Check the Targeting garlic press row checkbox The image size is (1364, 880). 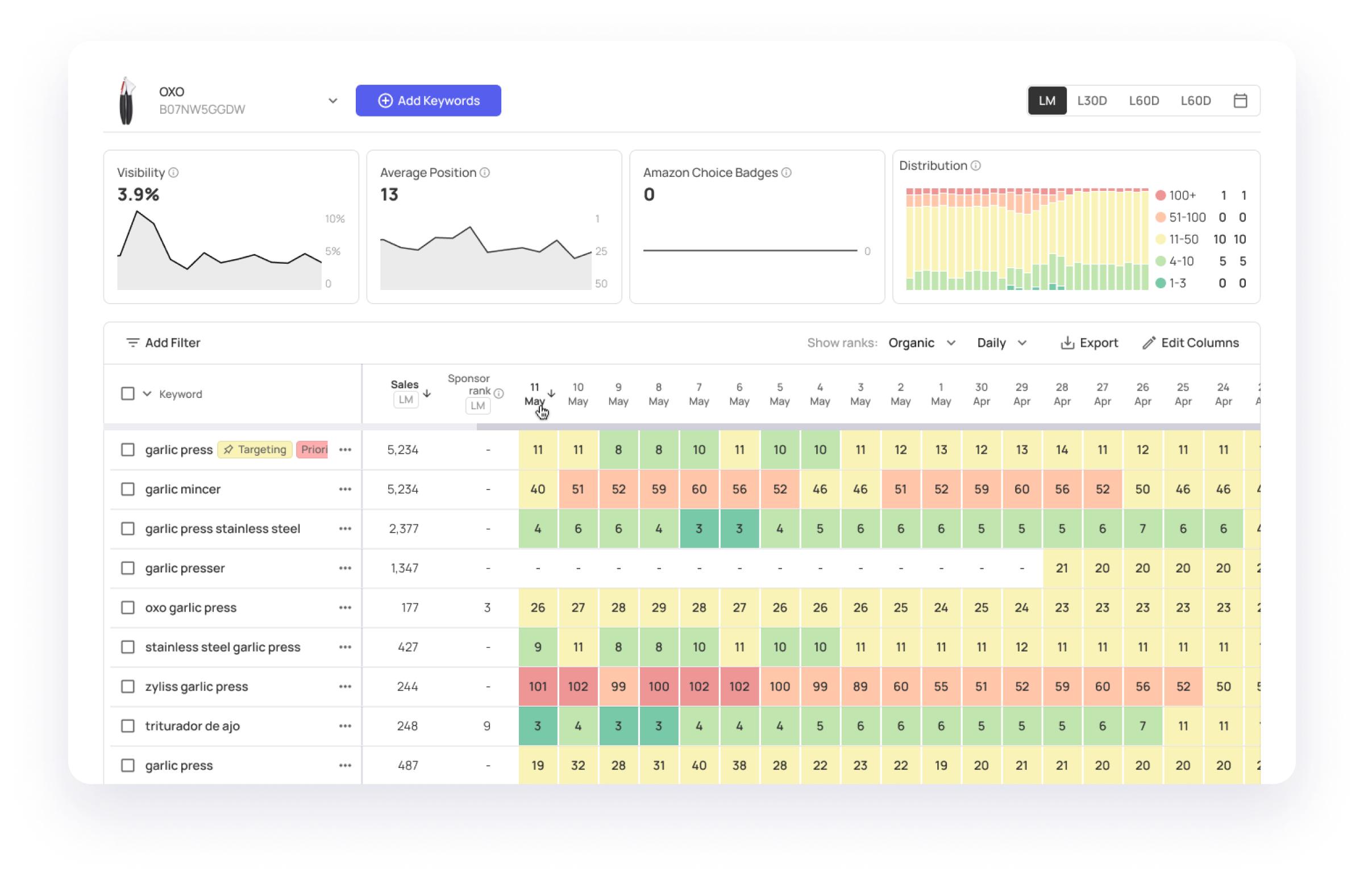[128, 450]
